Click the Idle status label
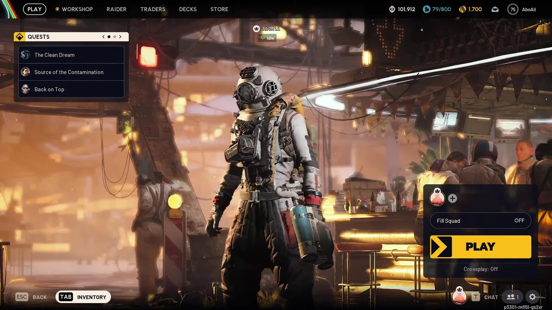 click(x=267, y=38)
